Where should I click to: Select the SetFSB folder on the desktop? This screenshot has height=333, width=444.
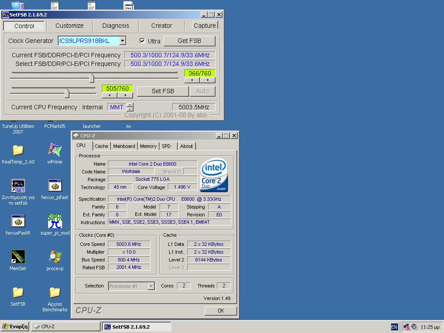point(18,292)
